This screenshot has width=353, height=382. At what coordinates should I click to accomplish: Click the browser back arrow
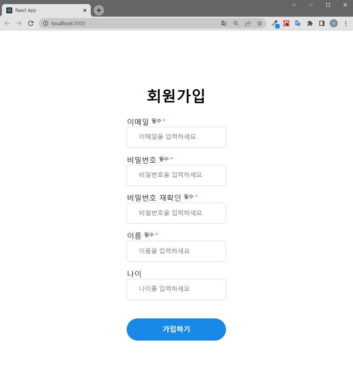click(7, 23)
